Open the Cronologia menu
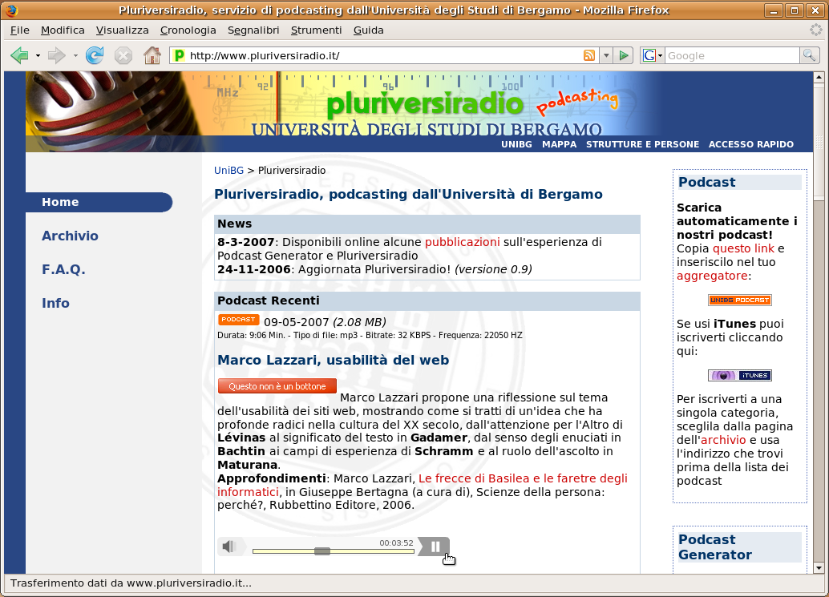The image size is (829, 597). click(x=188, y=30)
